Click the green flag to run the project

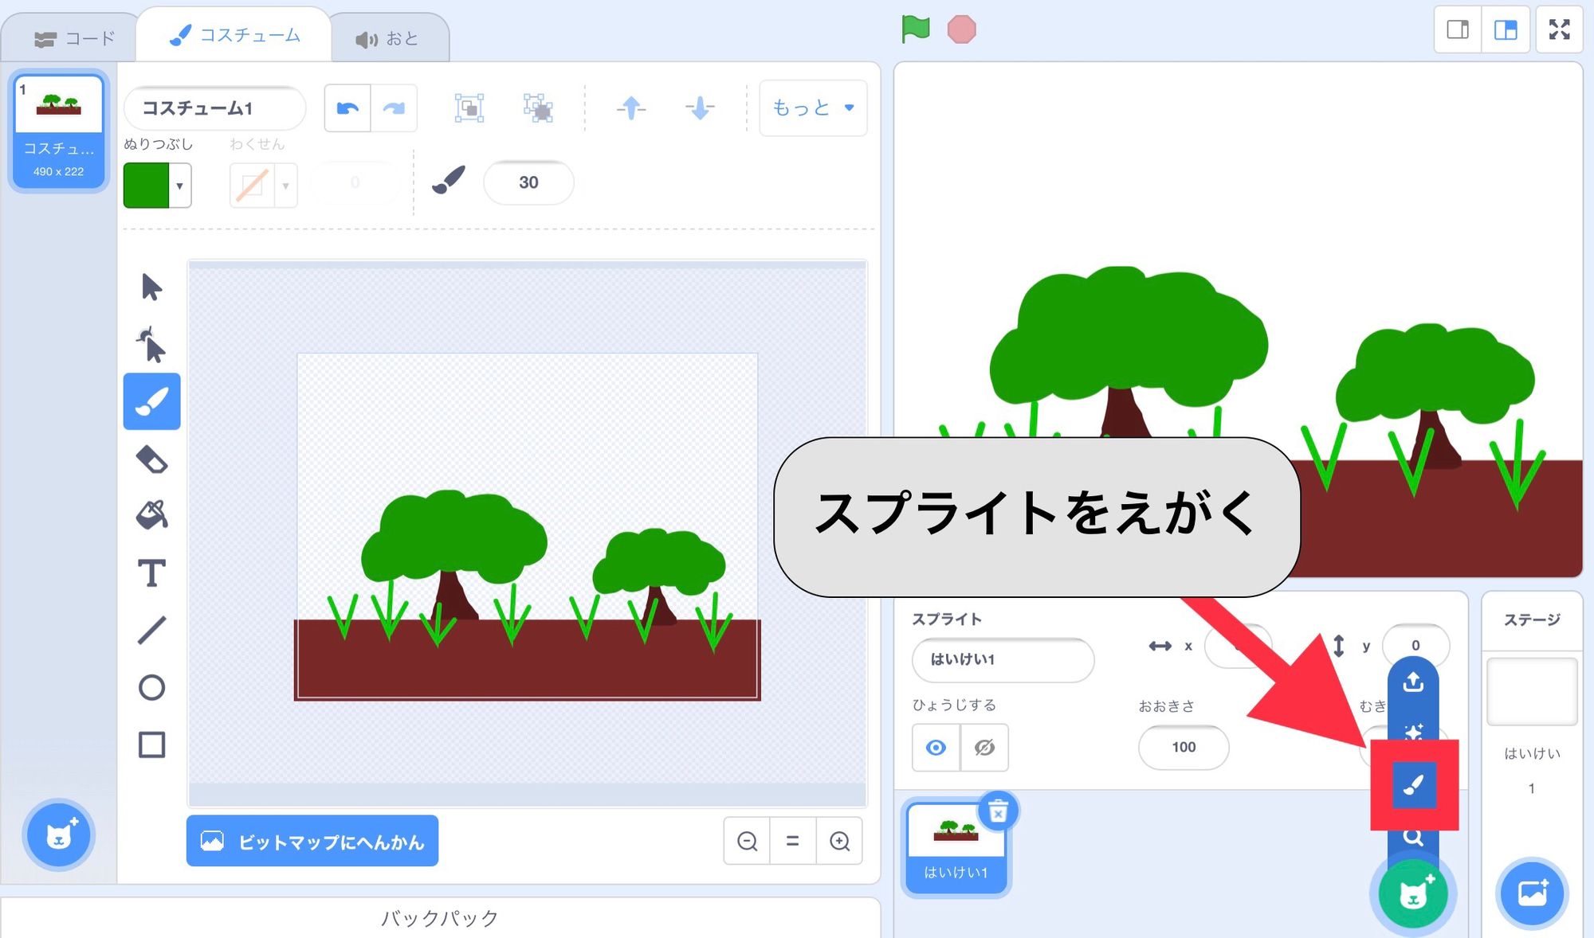(915, 29)
